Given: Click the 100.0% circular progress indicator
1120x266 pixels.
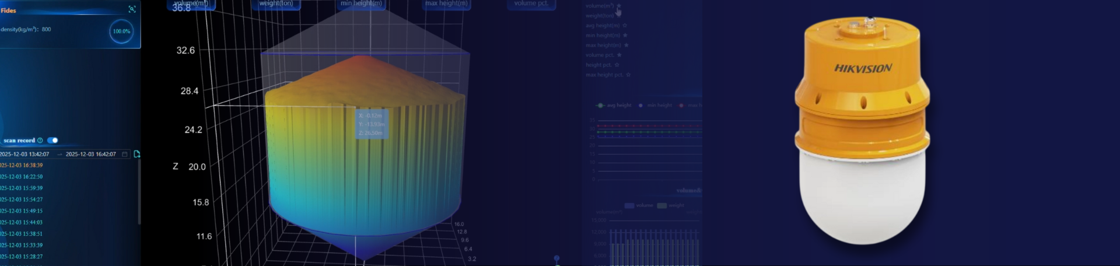Looking at the screenshot, I should (x=121, y=32).
